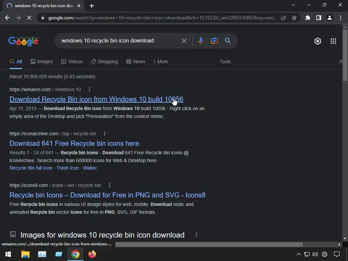This screenshot has width=348, height=261.
Task: Click the scrollbar right arrow
Action: tap(340, 244)
